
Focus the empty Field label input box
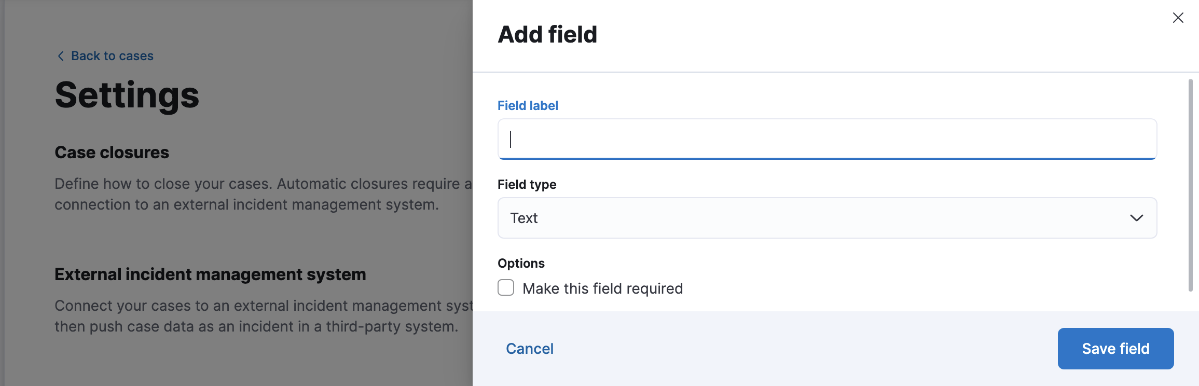[x=827, y=139]
